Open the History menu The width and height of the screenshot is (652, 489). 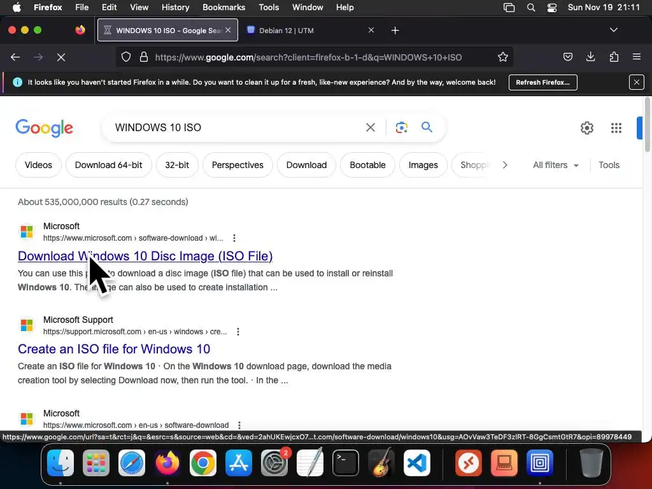(x=175, y=7)
